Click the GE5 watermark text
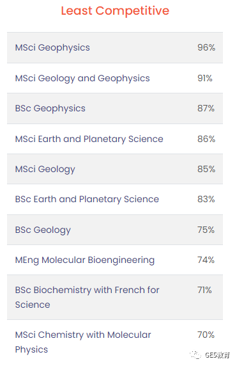237x366 pixels. [217, 355]
